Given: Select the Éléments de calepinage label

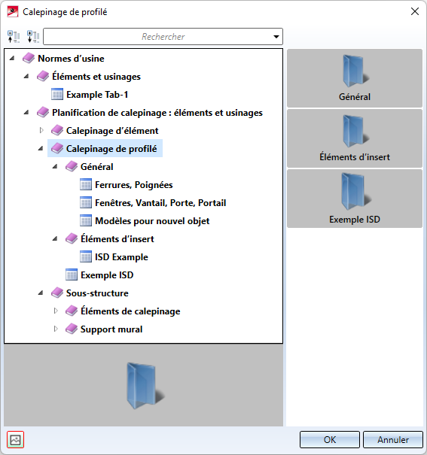Looking at the screenshot, I should tap(130, 311).
